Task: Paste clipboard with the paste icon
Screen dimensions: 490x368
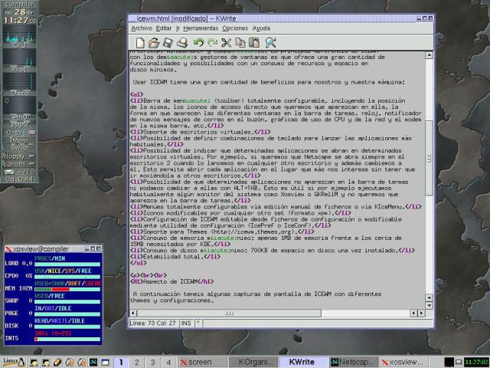Action: click(x=254, y=43)
